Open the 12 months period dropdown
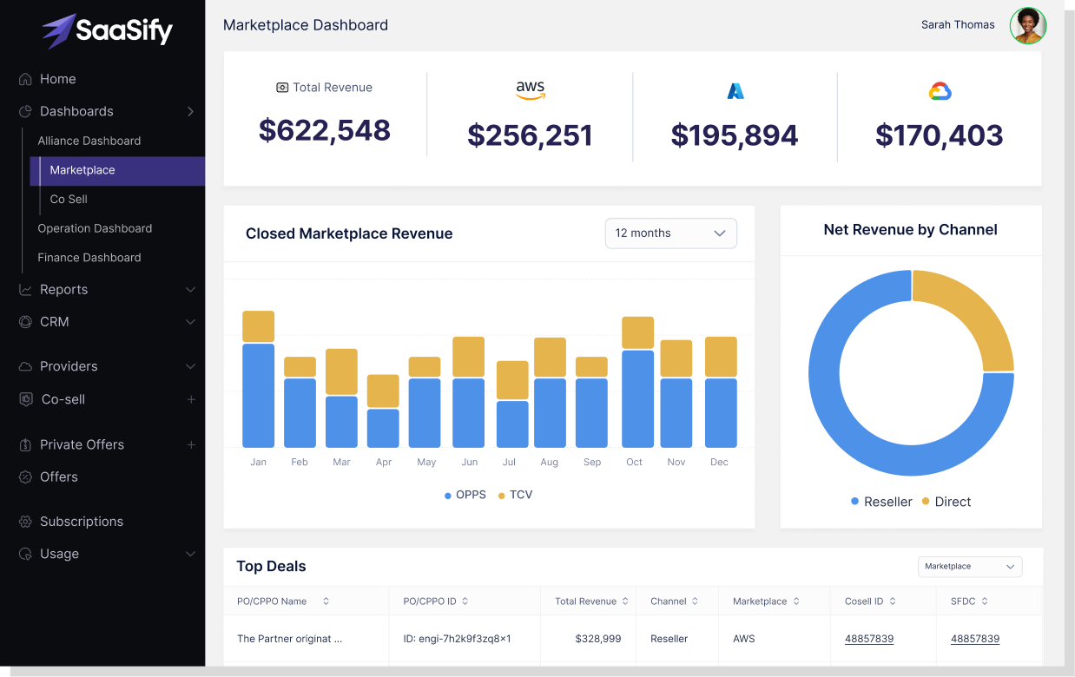 pyautogui.click(x=671, y=233)
